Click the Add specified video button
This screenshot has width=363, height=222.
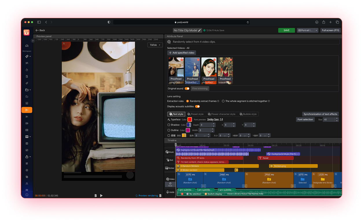pos(182,53)
